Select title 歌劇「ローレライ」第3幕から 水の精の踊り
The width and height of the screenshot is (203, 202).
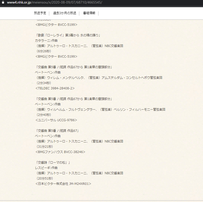point(68,35)
